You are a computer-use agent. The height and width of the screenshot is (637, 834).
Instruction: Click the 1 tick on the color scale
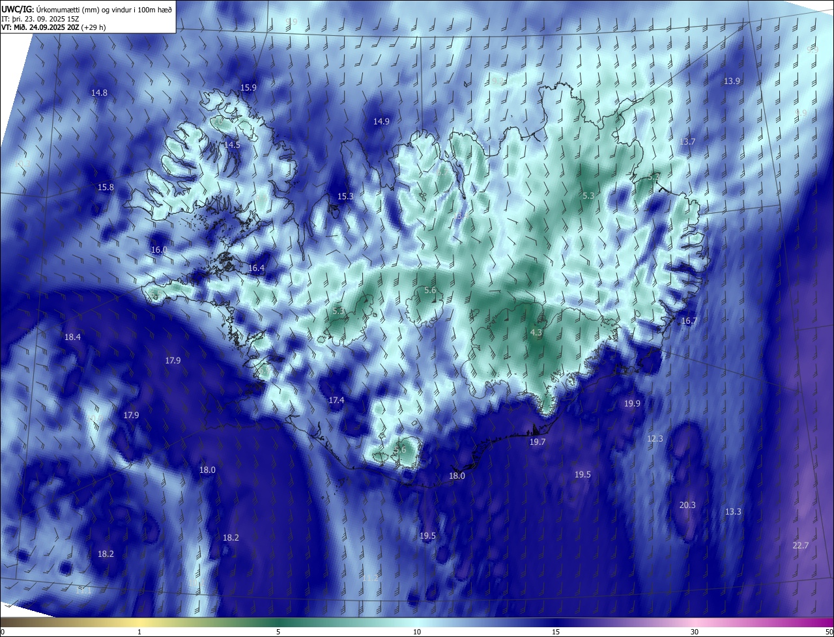[140, 632]
